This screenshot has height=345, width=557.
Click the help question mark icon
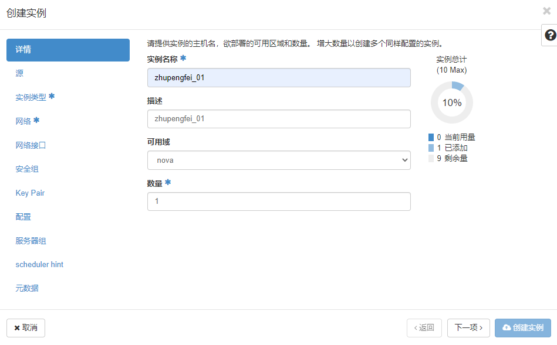(x=549, y=35)
